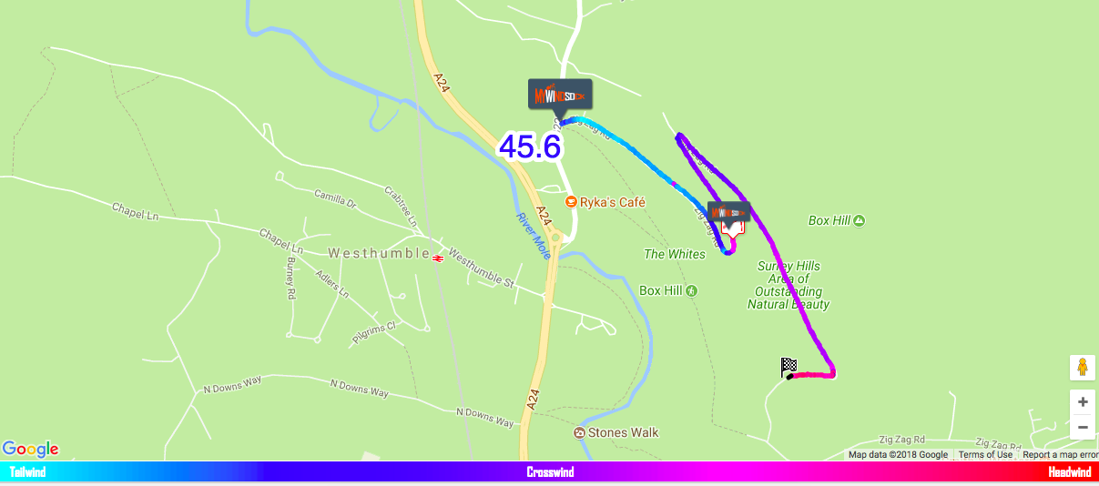Image resolution: width=1099 pixels, height=486 pixels.
Task: Click the Box Hill hiking icon
Action: (692, 290)
